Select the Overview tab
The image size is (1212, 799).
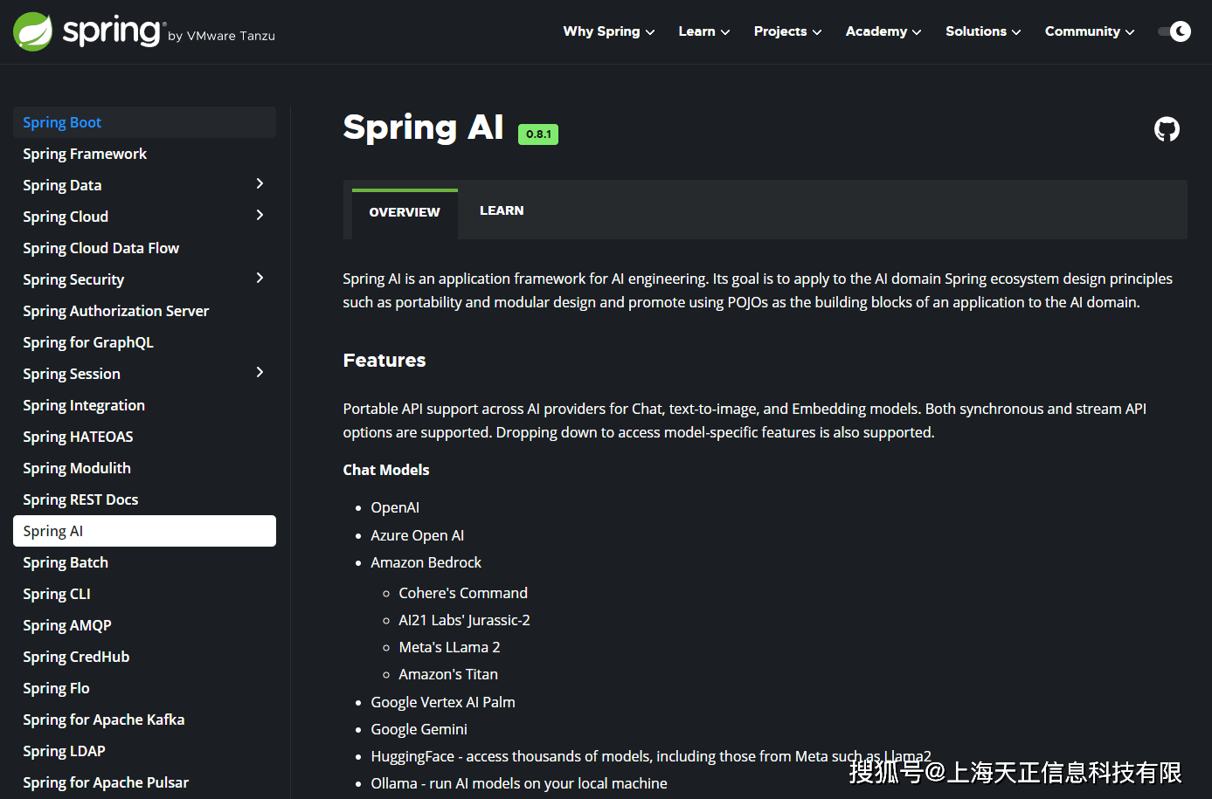(405, 212)
